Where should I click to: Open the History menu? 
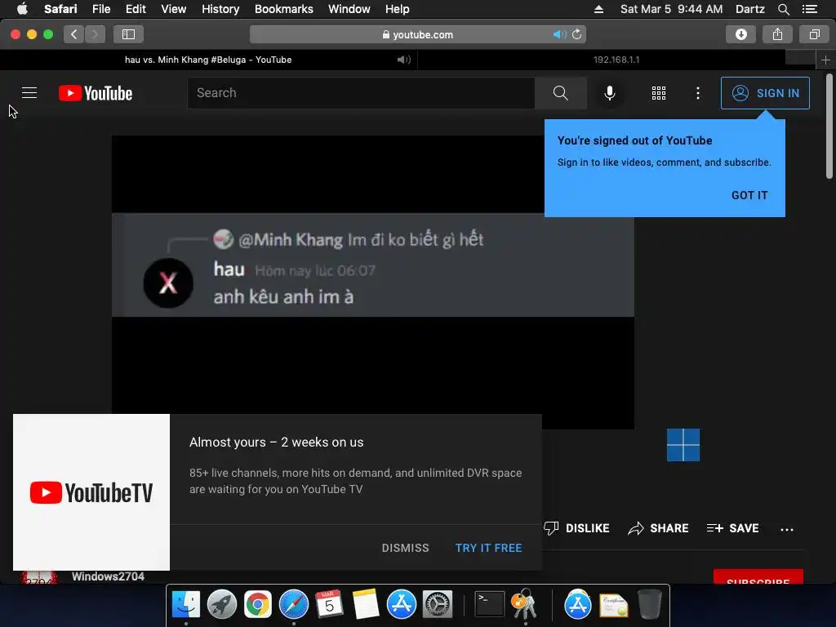pos(220,9)
